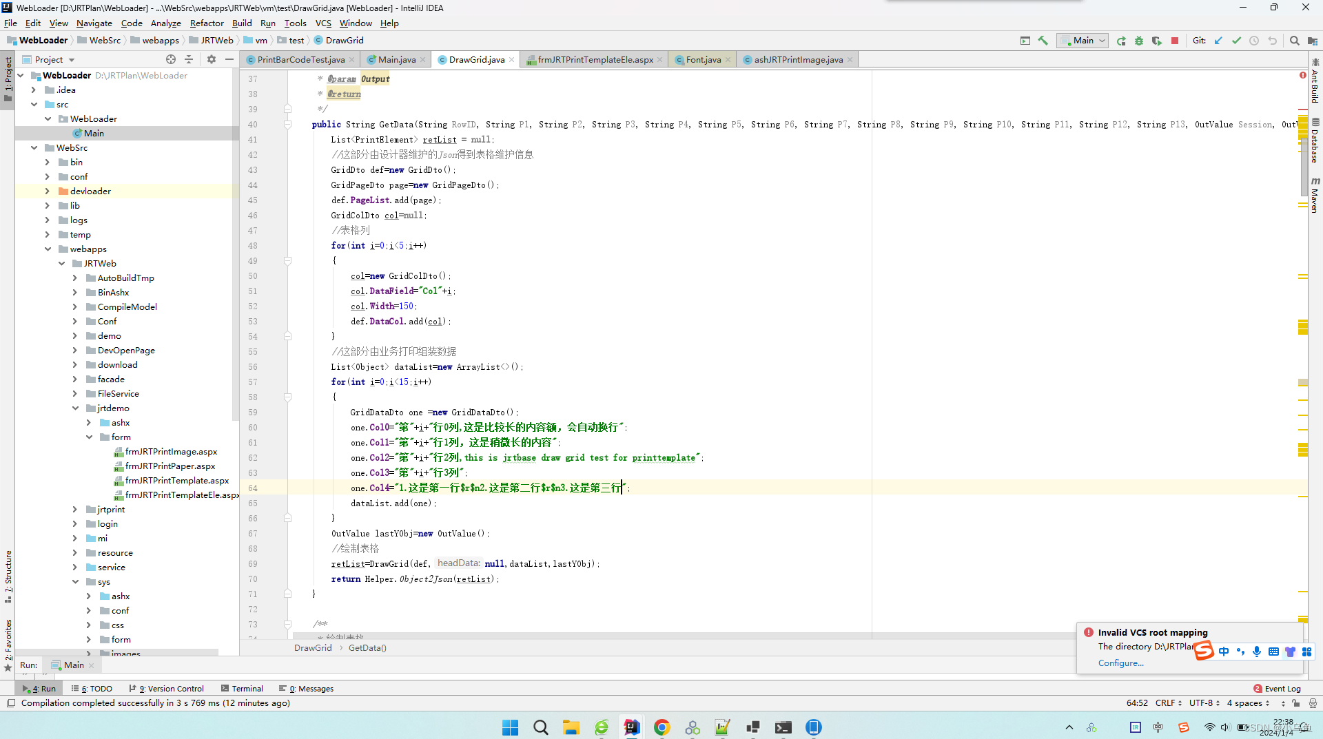
Task: Toggle the read-only lock icon in status bar
Action: coord(1296,703)
